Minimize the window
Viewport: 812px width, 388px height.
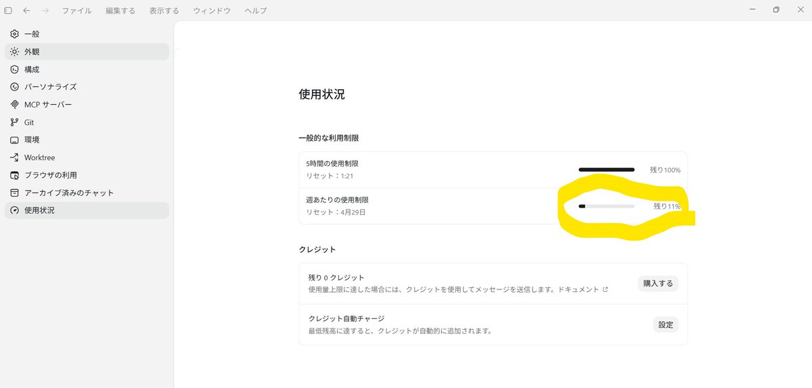753,9
